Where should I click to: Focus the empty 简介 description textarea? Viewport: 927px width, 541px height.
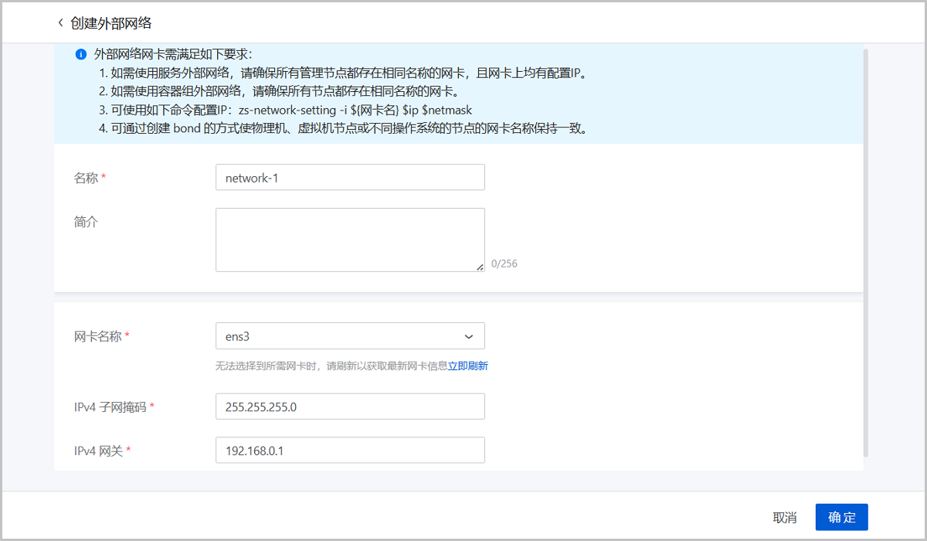[x=349, y=240]
